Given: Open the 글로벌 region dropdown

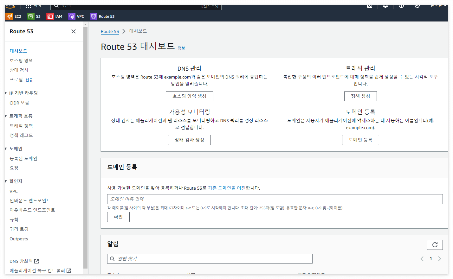Looking at the screenshot, I should (x=438, y=6).
